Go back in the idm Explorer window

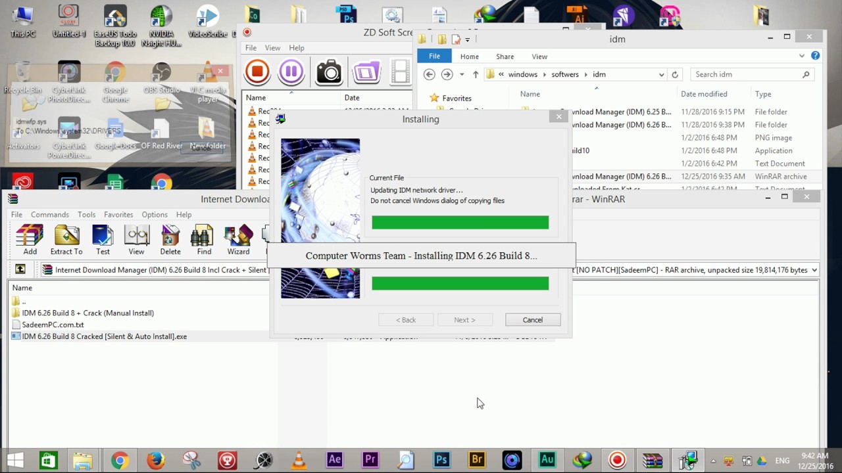tap(430, 74)
